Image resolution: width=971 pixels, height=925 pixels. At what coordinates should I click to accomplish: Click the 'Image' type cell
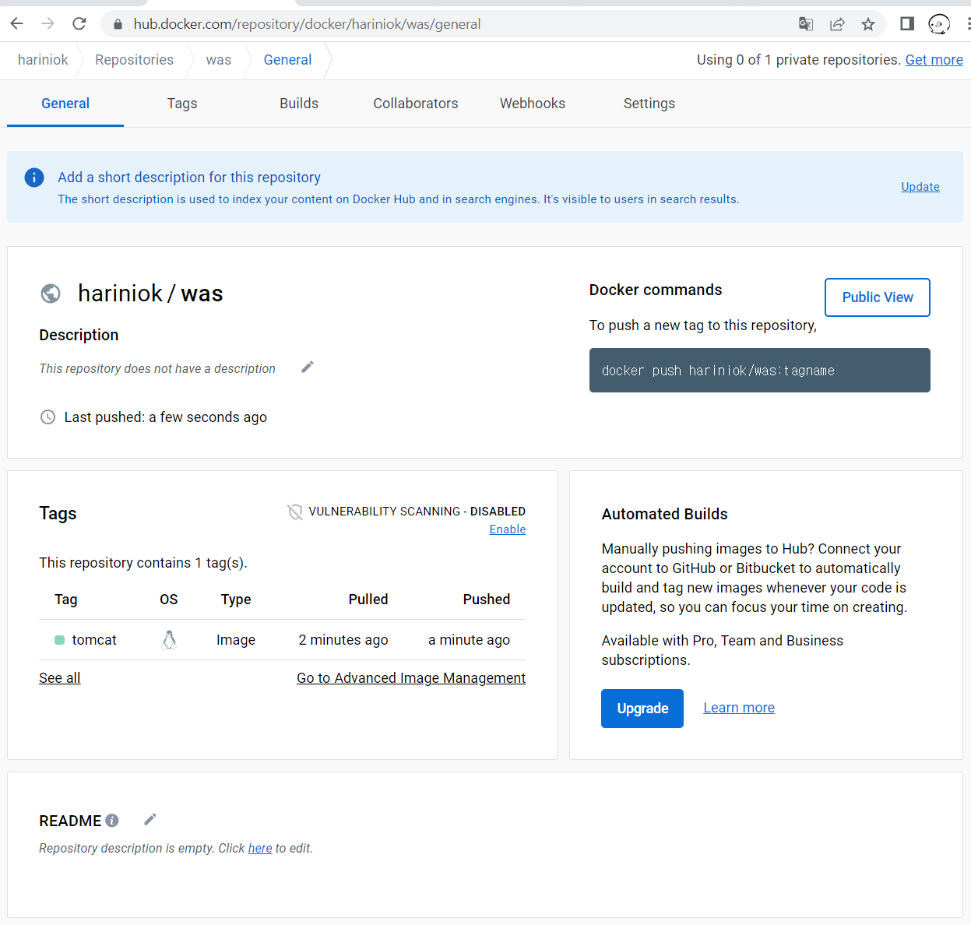pyautogui.click(x=236, y=640)
